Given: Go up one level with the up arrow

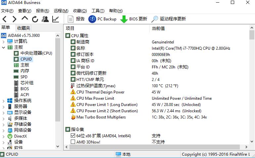Looking at the screenshot, I should [25, 18].
